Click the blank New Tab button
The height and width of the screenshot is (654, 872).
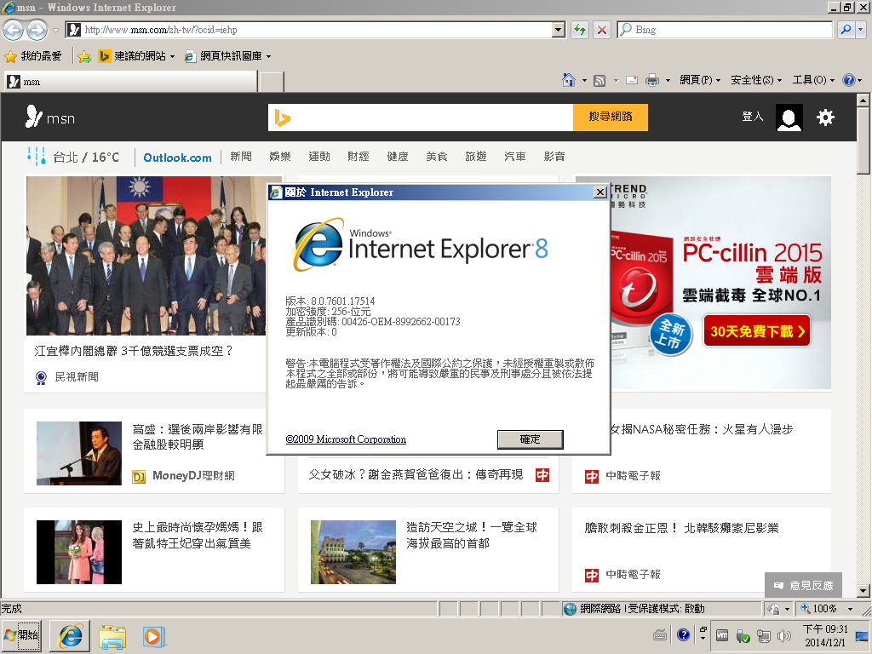click(272, 82)
